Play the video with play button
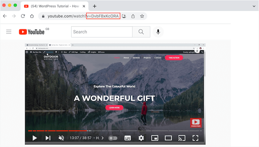The width and height of the screenshot is (259, 147). (x=35, y=138)
